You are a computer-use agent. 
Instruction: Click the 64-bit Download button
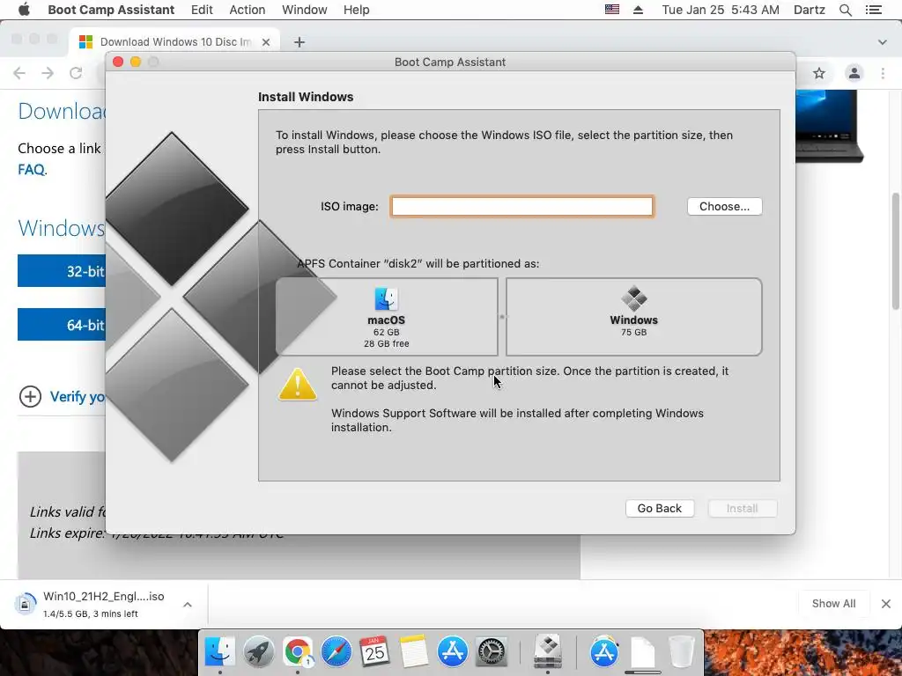(x=63, y=324)
